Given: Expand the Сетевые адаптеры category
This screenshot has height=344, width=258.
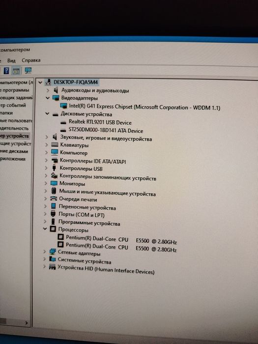Looking at the screenshot, I should (x=44, y=252).
